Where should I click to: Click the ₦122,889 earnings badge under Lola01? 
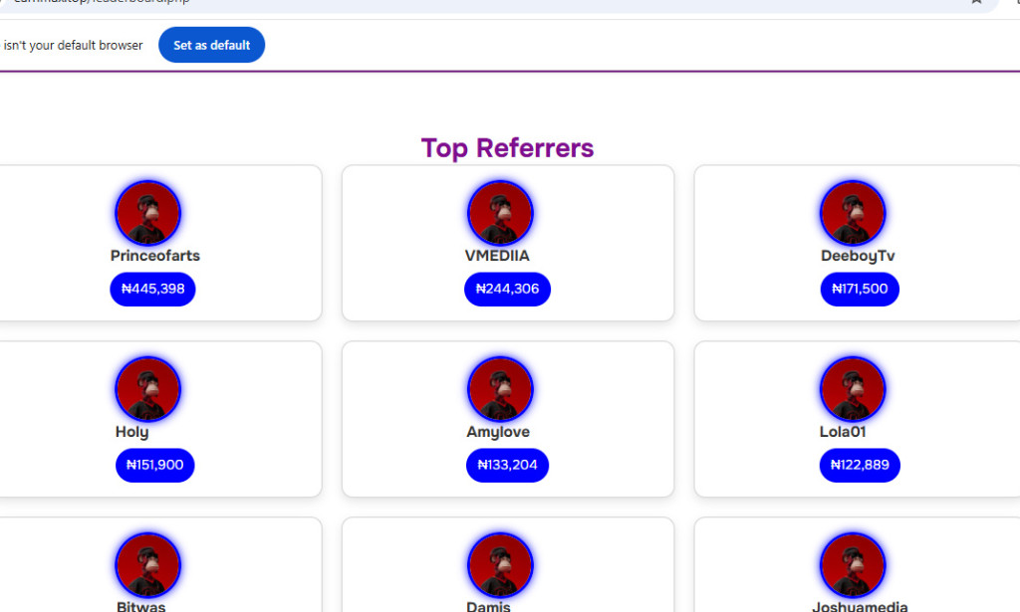click(859, 465)
